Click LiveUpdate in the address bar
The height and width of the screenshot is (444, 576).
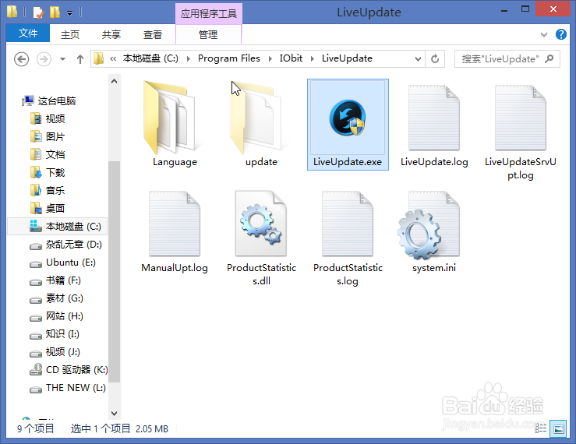(x=347, y=58)
